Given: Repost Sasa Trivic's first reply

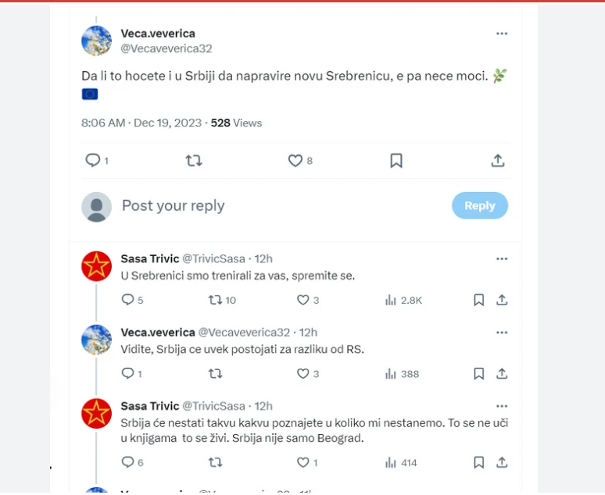Looking at the screenshot, I should 216,300.
